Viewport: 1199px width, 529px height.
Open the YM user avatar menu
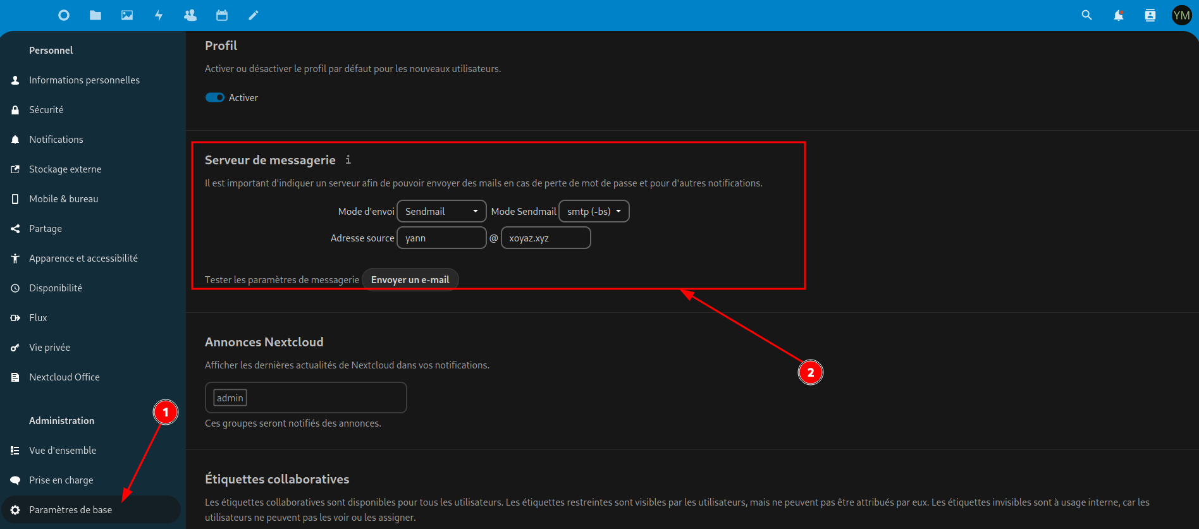(1181, 15)
